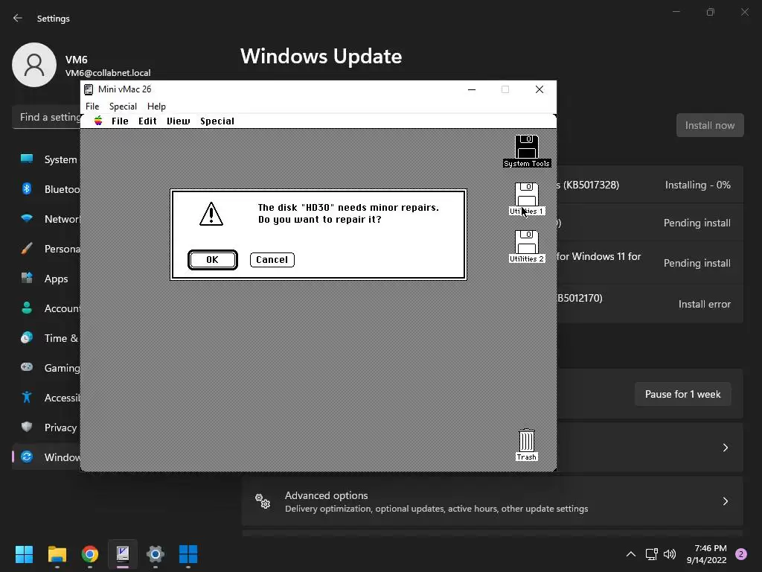762x572 pixels.
Task: Open Bluetooth section icon in Settings
Action: (27, 188)
